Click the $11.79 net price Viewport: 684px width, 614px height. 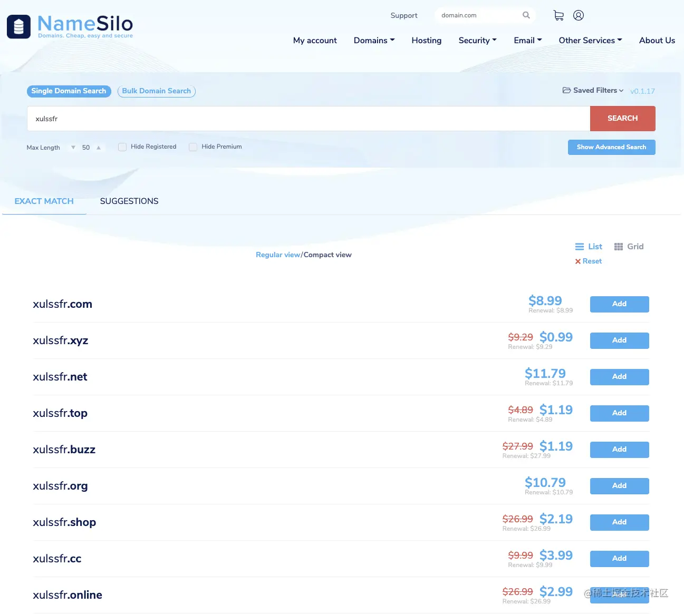coord(545,374)
